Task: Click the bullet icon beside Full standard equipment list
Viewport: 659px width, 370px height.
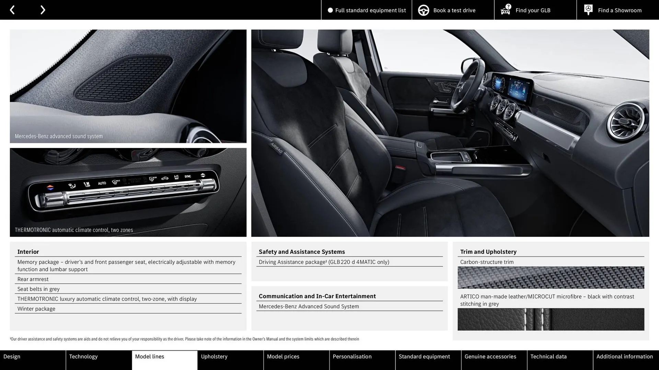Action: [x=330, y=10]
